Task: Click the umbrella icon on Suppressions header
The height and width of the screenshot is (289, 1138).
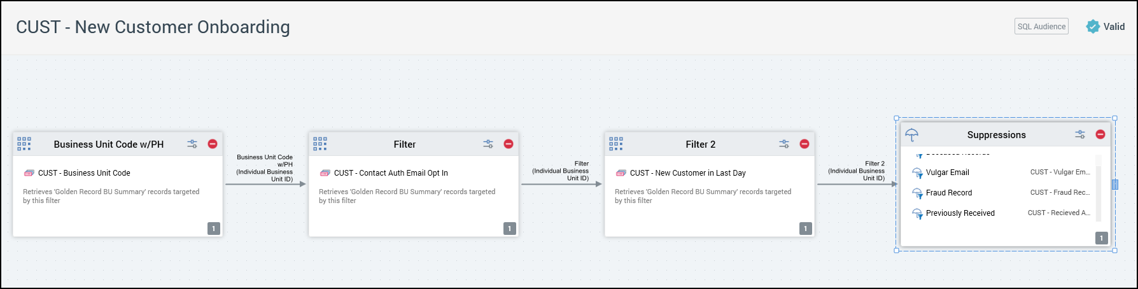Action: click(x=911, y=135)
